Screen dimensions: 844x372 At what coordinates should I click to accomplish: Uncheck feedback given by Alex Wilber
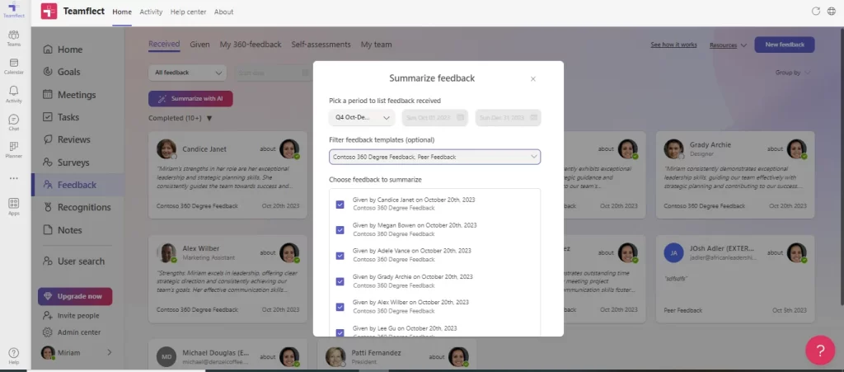coord(340,307)
